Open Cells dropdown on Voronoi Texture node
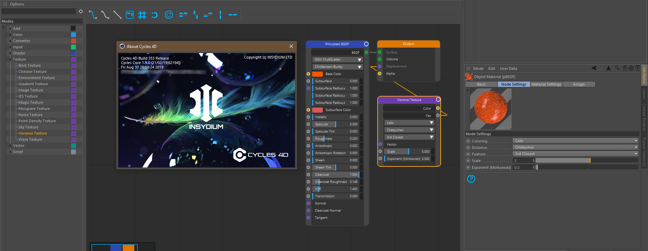This screenshot has width=648, height=251. click(409, 123)
